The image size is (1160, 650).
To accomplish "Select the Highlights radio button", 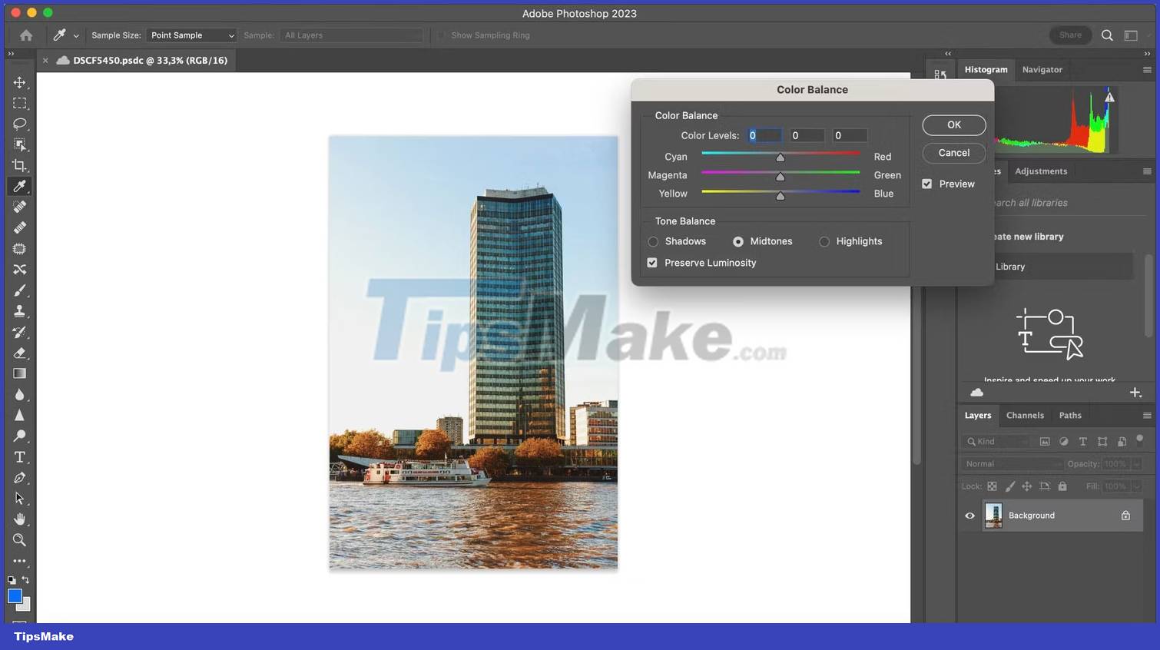I will click(824, 241).
